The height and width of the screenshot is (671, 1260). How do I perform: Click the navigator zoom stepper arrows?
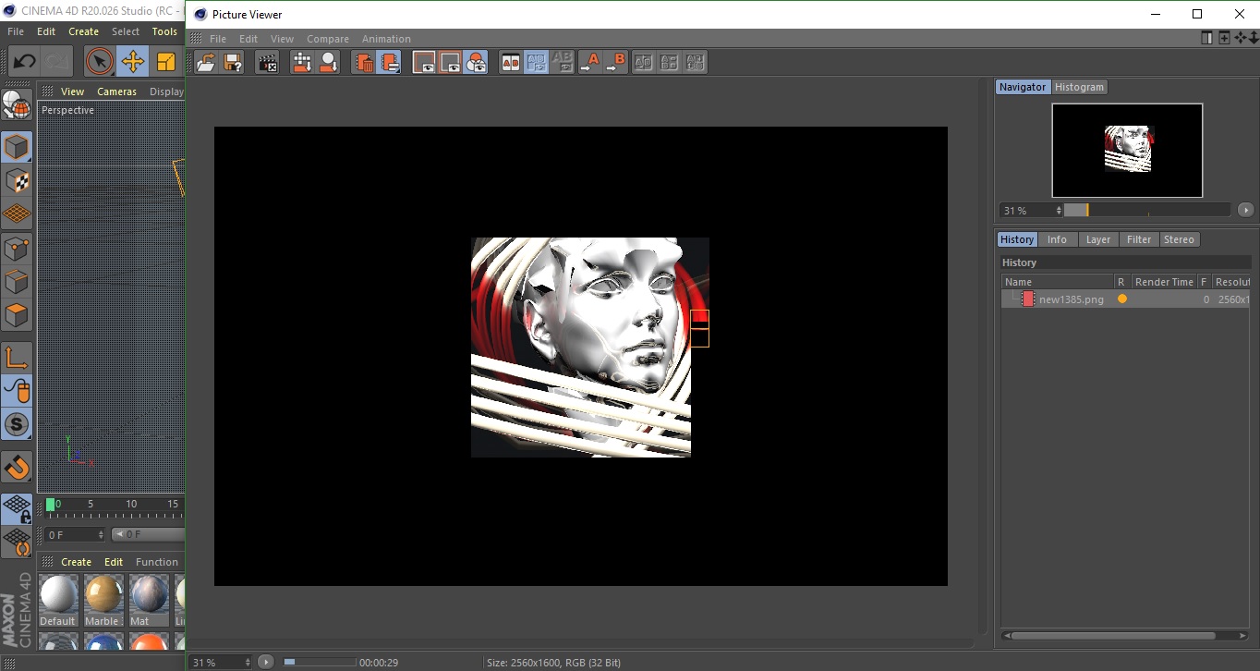[x=1059, y=211]
